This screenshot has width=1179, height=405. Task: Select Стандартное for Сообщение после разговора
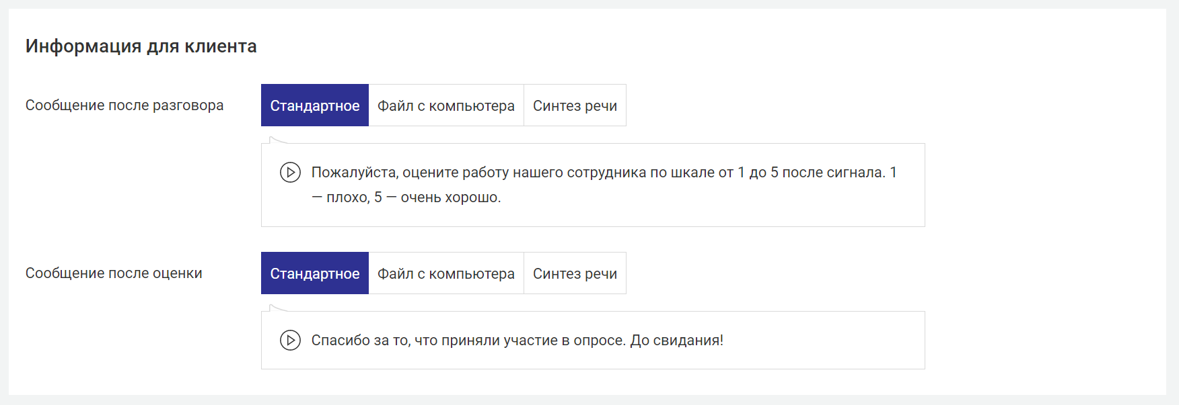pos(314,105)
